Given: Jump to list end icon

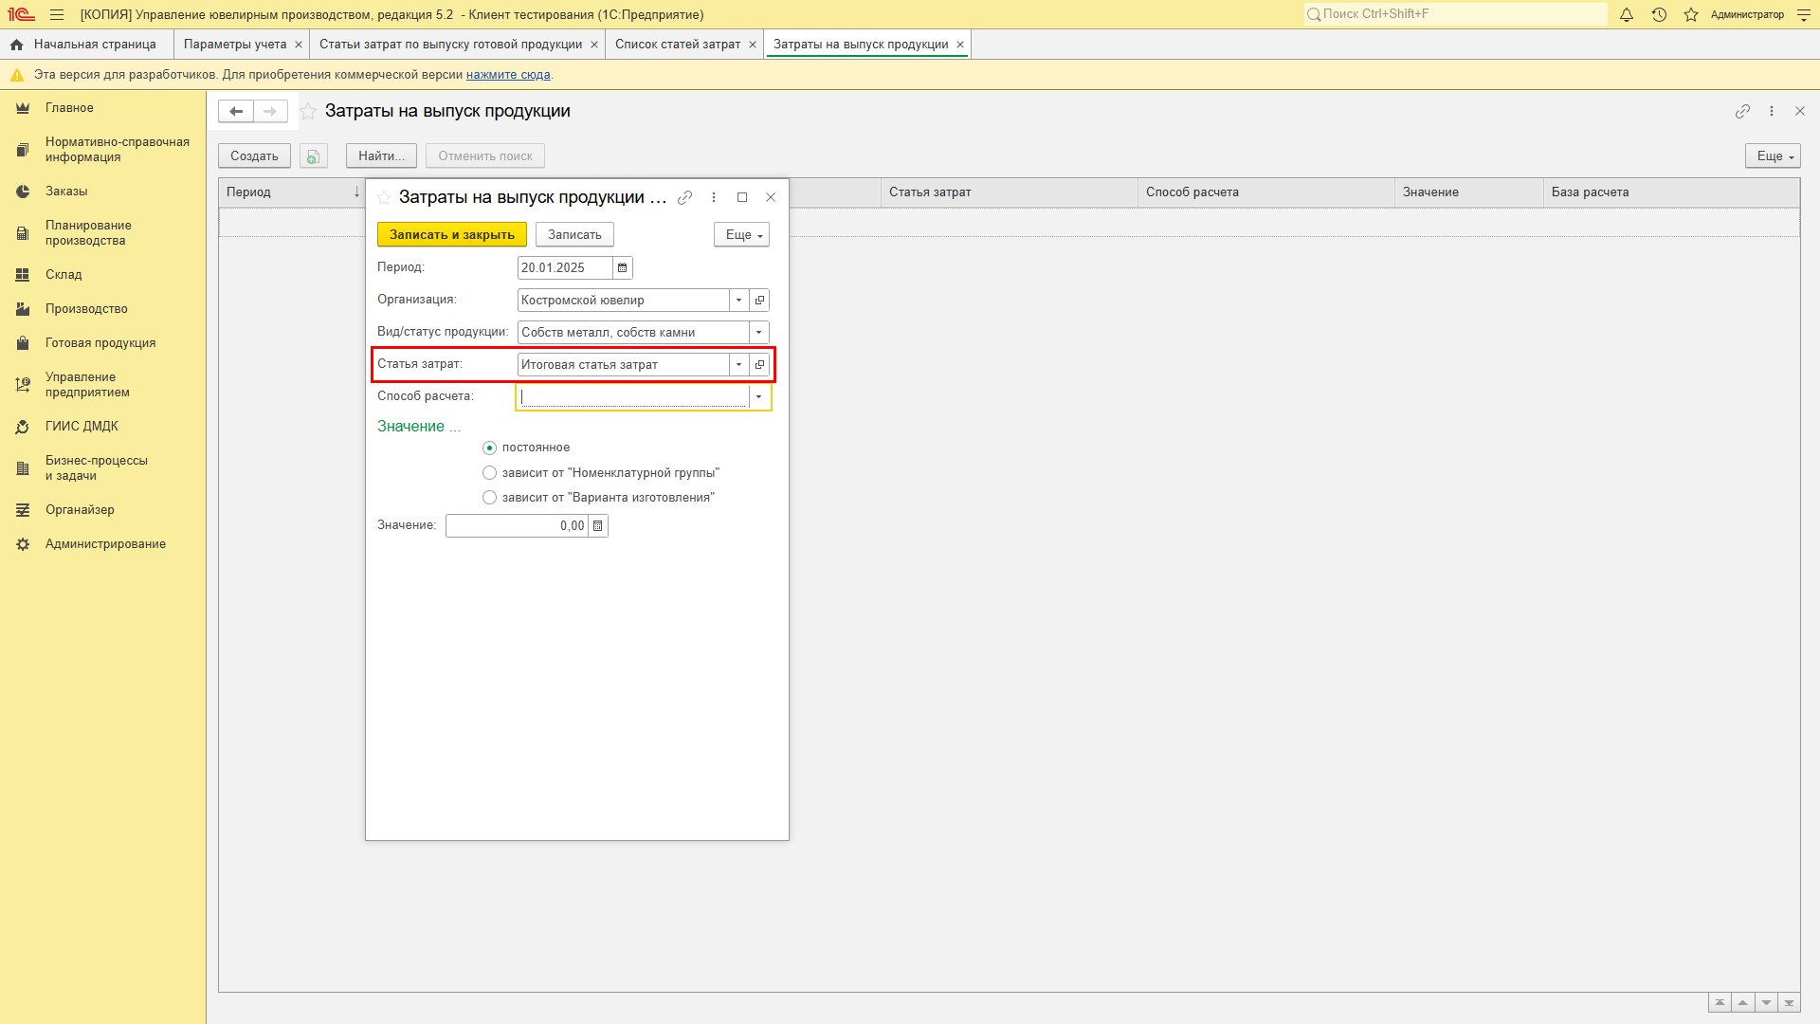Looking at the screenshot, I should (1789, 1003).
